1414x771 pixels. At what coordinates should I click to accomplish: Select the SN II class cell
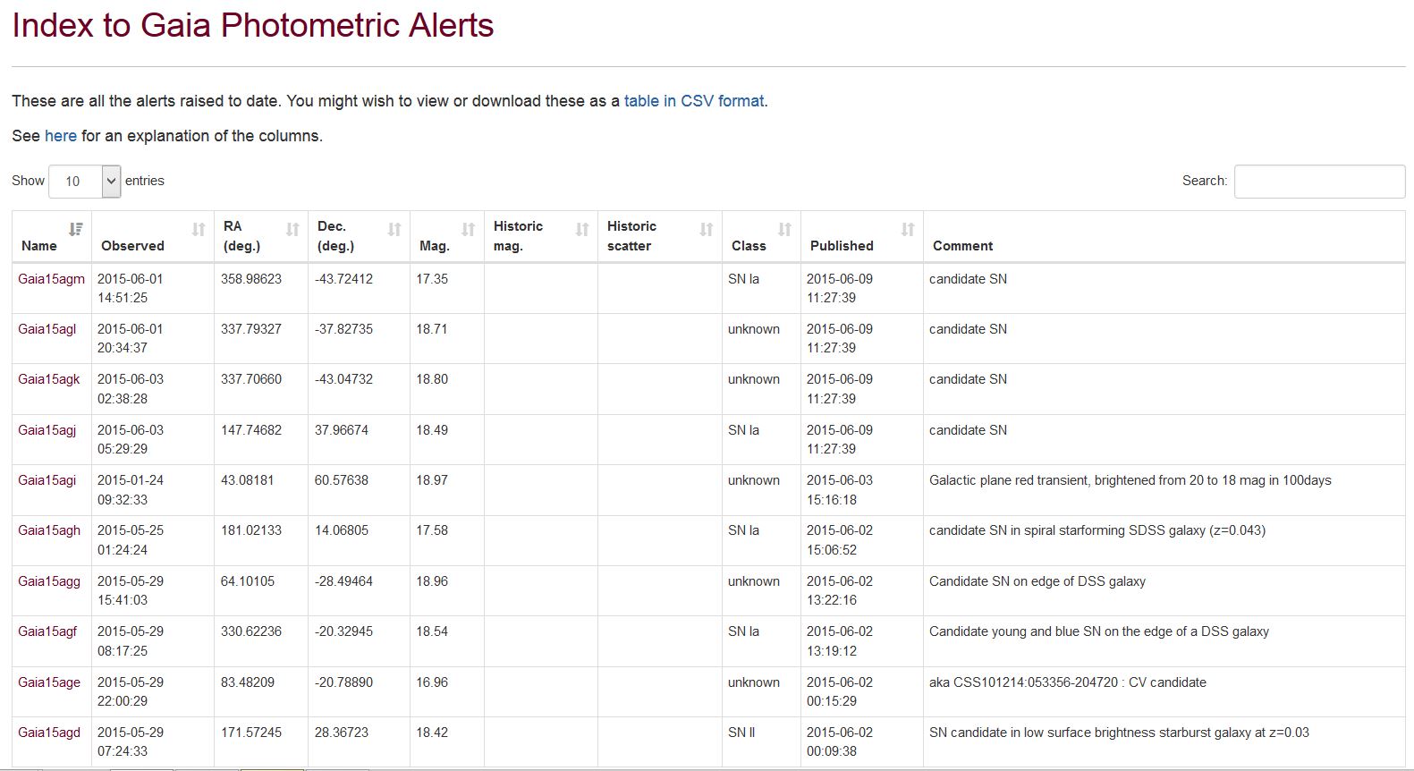[741, 733]
